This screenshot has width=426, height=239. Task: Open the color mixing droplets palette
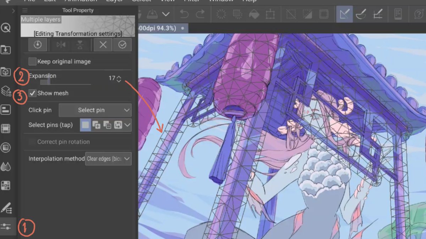6,167
